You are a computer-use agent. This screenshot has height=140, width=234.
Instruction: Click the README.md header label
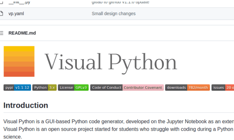coord(22,33)
